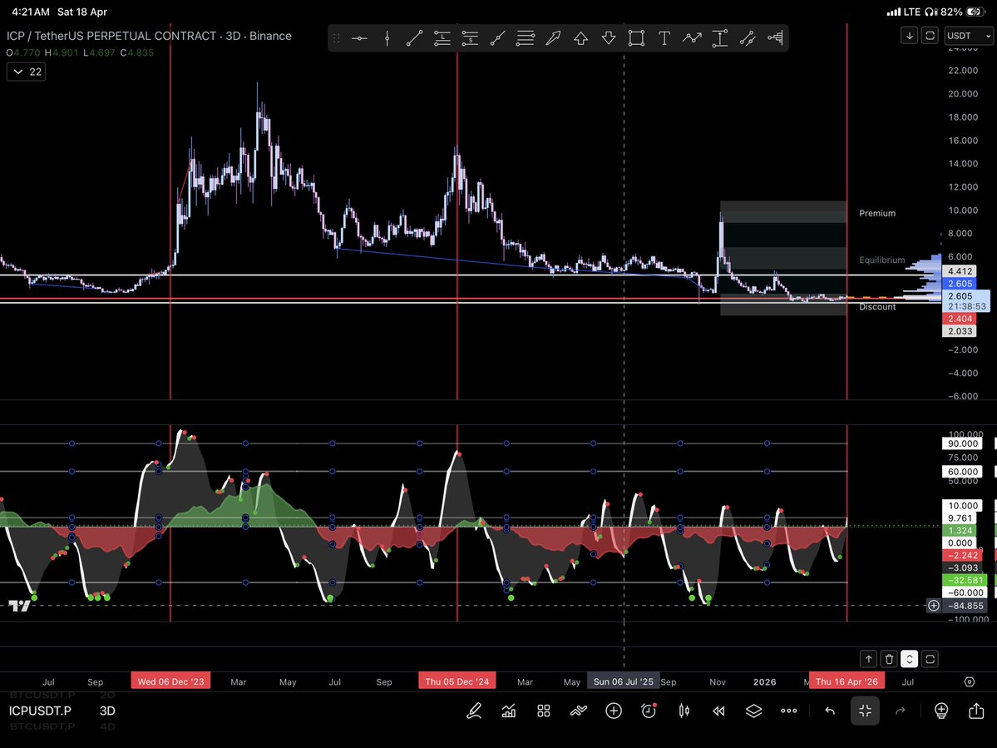The height and width of the screenshot is (748, 997).
Task: Select the text annotation tool
Action: 664,37
